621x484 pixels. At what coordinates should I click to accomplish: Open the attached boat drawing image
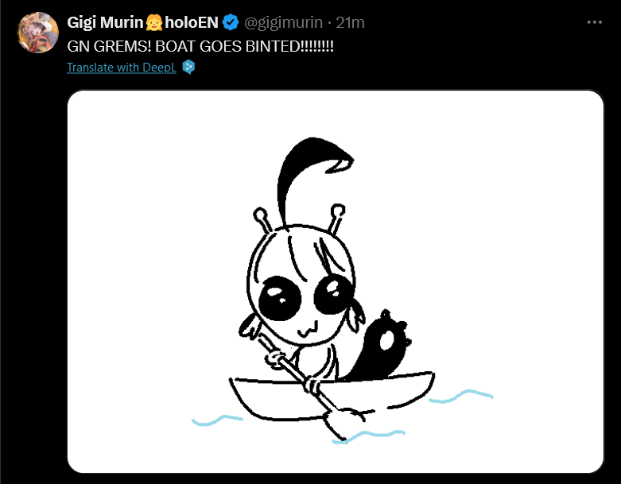[x=336, y=281]
